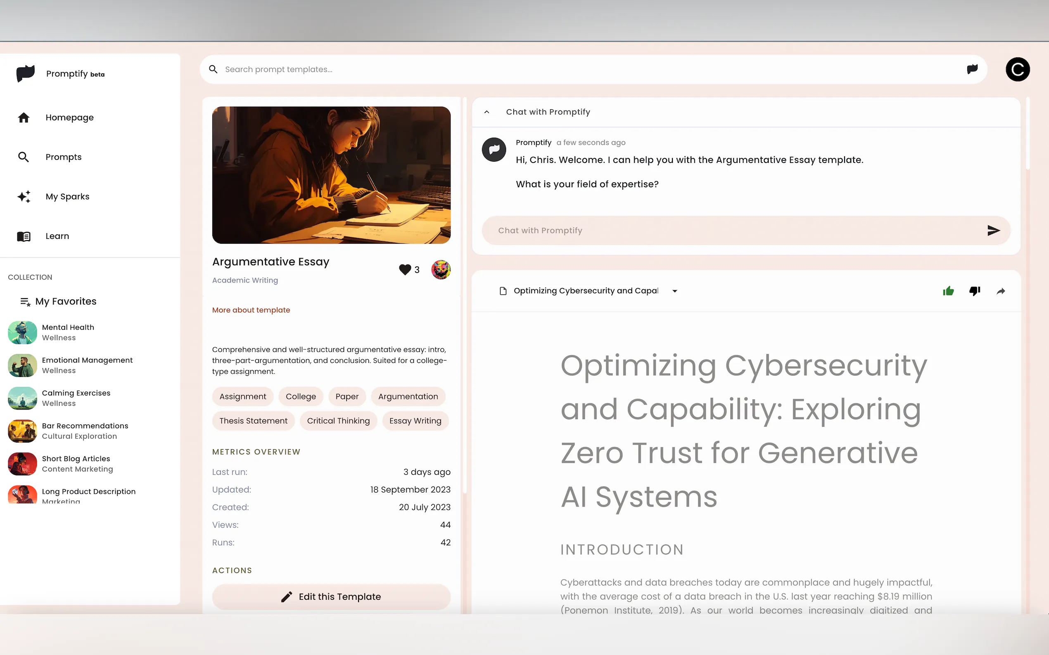Collapse the Chat with Promptify panel
The height and width of the screenshot is (655, 1049).
pos(487,112)
